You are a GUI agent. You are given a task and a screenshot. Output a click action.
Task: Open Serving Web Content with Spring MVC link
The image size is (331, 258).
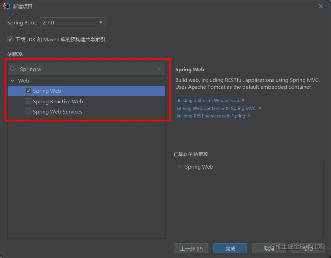click(x=216, y=108)
